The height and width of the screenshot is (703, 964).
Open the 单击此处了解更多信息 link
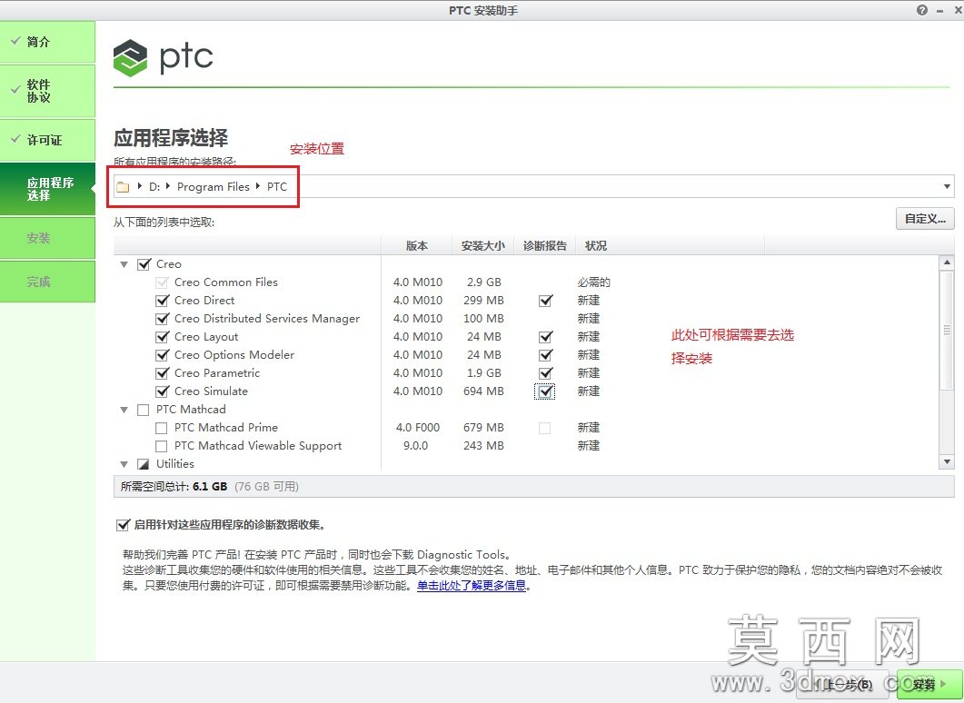(x=472, y=586)
